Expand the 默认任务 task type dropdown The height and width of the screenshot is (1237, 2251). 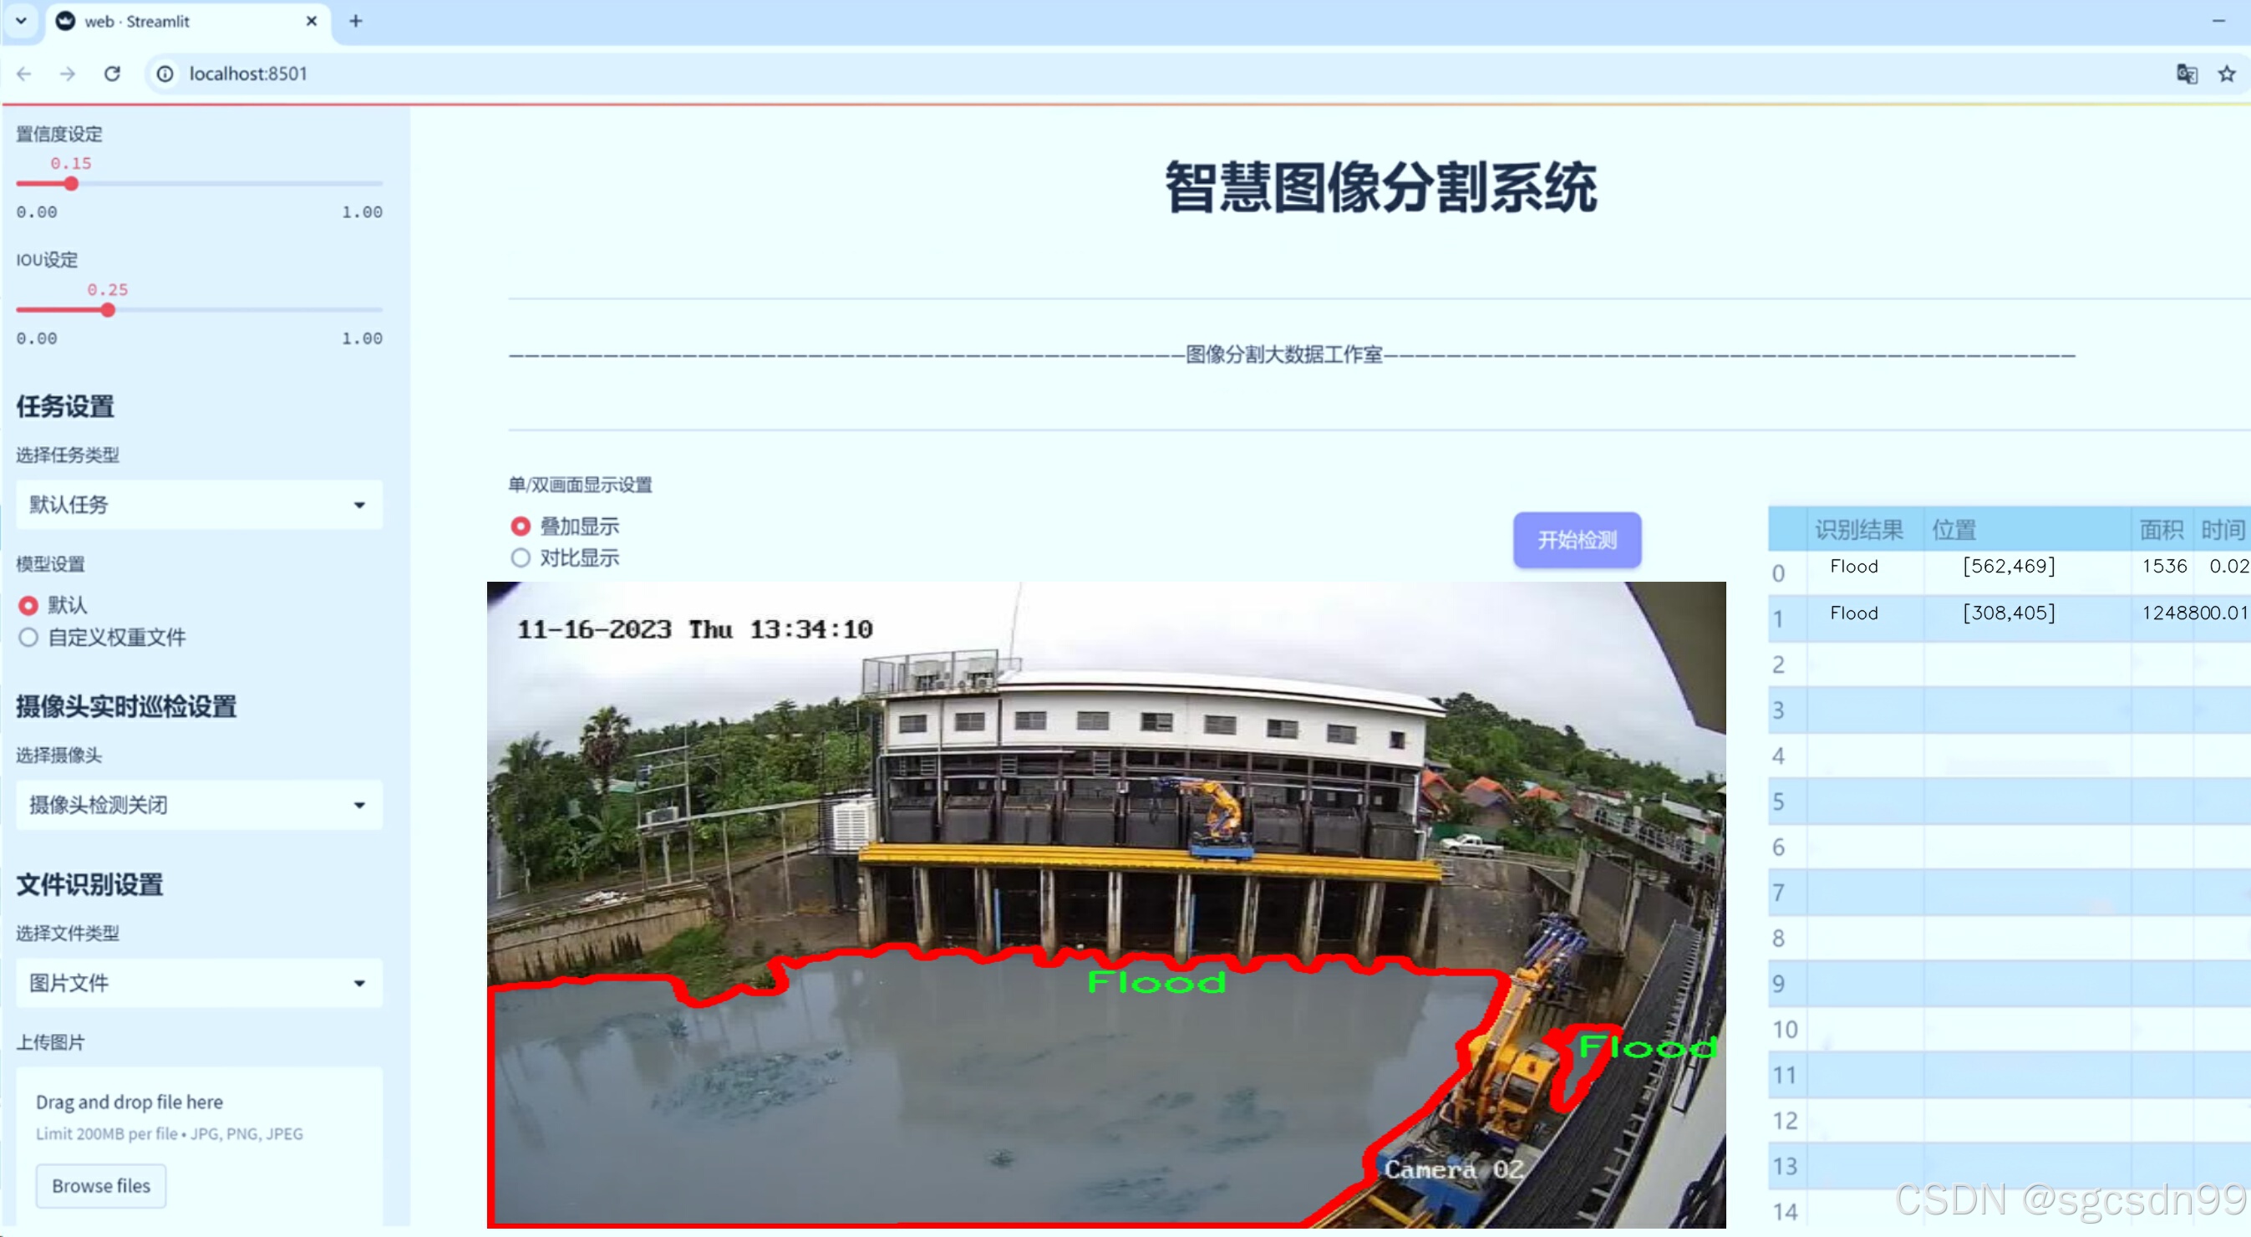coord(199,505)
